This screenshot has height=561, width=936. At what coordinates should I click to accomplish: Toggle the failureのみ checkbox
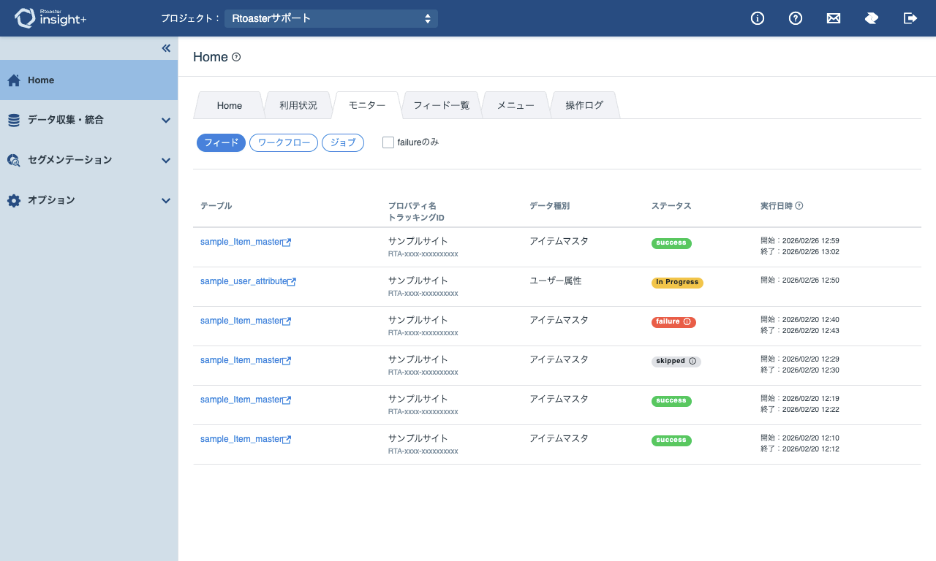[388, 142]
